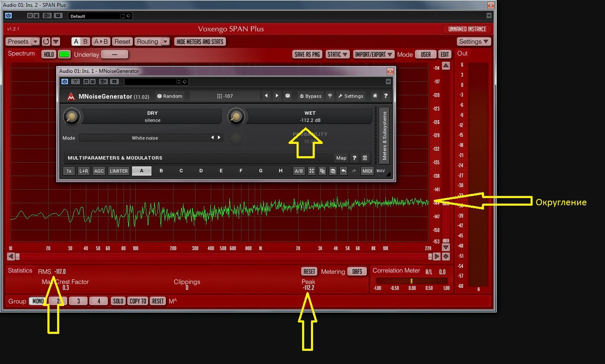
Task: Click the mode EDIT button
Action: point(445,54)
